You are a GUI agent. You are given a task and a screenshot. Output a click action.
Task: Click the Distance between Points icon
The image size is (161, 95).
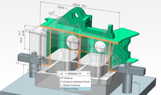[x=61, y=82]
